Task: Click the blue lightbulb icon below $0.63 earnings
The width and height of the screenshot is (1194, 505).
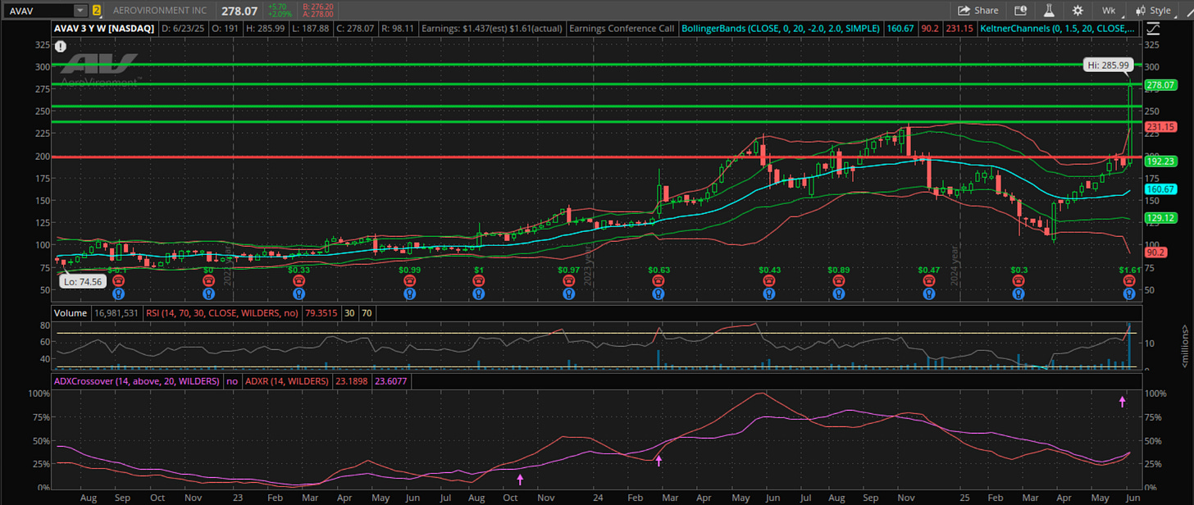Action: coord(658,293)
